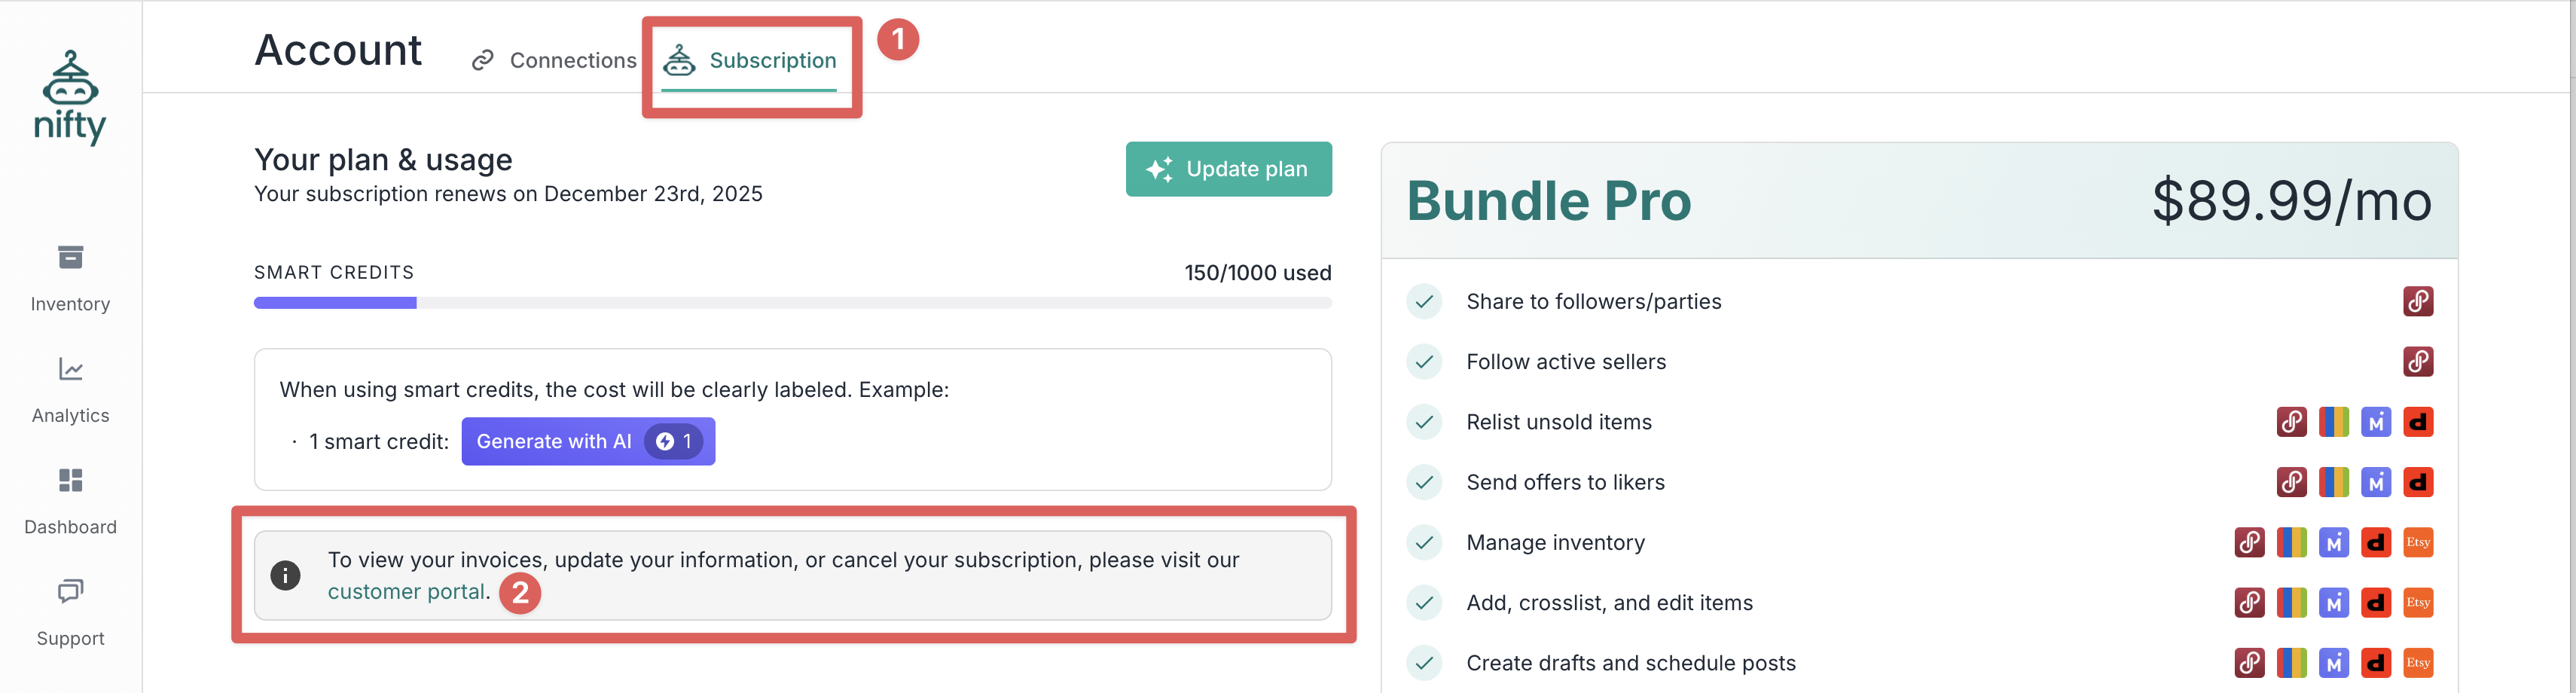Open Support chat in the sidebar
This screenshot has height=693, width=2576.
tap(70, 612)
